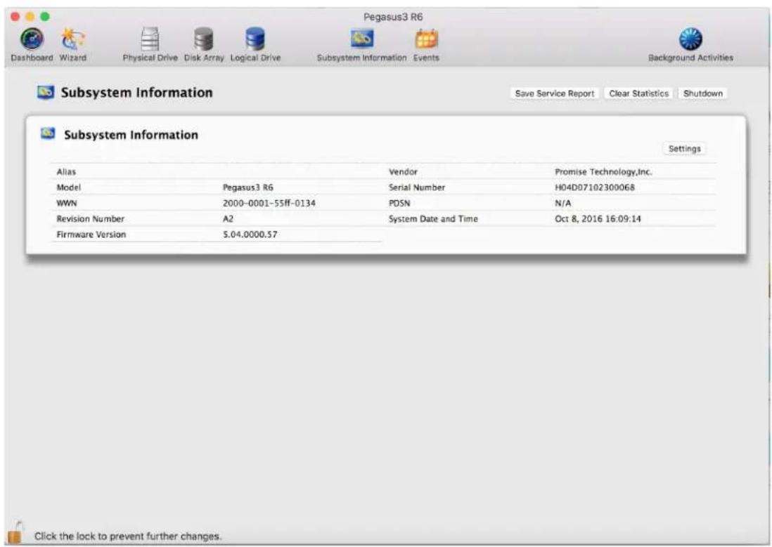The height and width of the screenshot is (547, 772).
Task: Click the Clear Statistics button
Action: [x=638, y=93]
